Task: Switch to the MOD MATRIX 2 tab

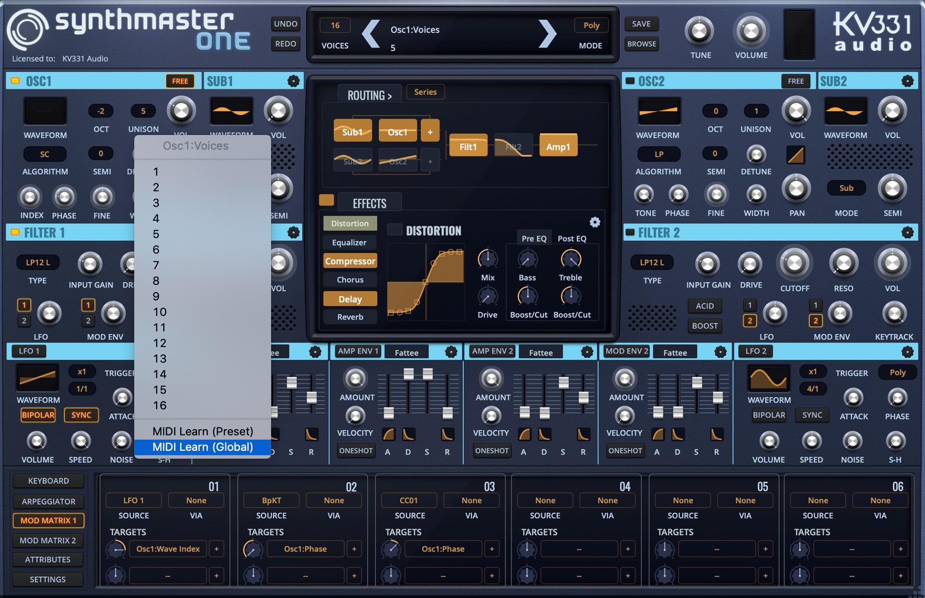Action: (48, 540)
